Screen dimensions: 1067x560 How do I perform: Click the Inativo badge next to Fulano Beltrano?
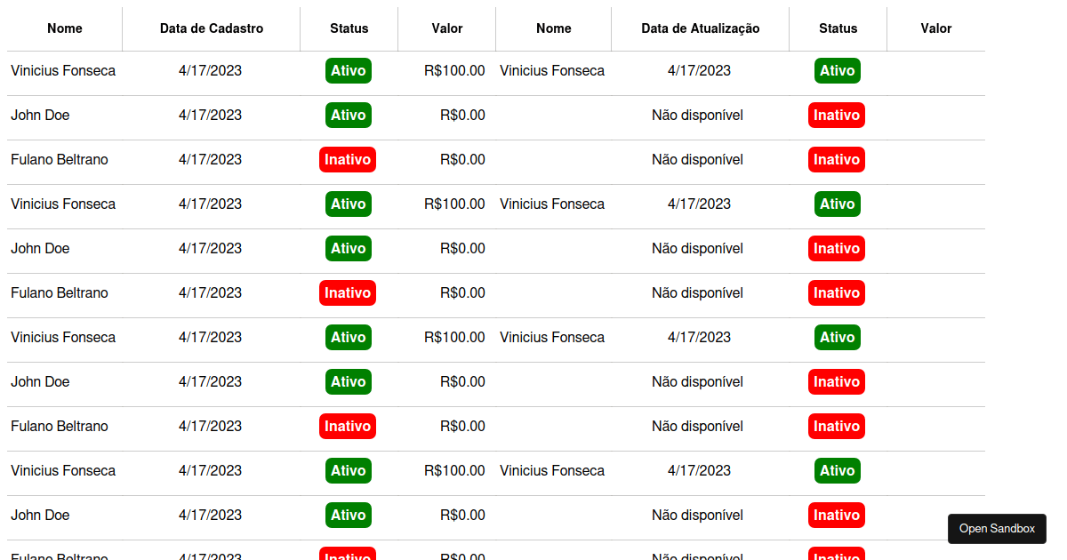point(348,159)
